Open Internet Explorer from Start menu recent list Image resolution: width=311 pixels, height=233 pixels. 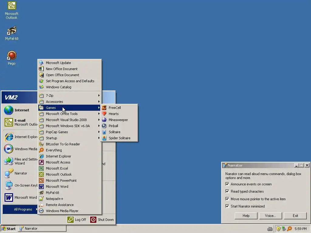[20, 137]
